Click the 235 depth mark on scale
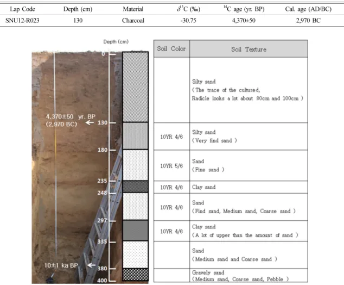 tap(102, 181)
